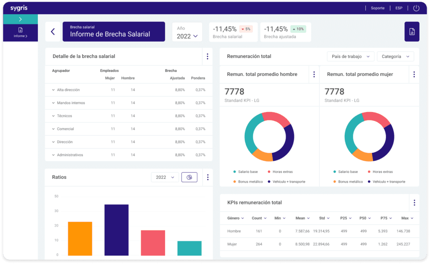Open the Informe sidebar item

point(20,33)
